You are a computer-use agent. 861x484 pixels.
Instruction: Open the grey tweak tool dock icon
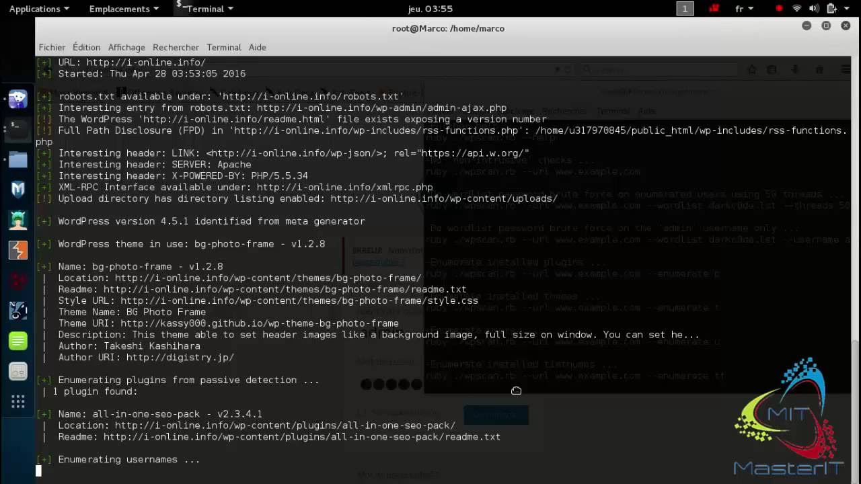click(x=17, y=371)
